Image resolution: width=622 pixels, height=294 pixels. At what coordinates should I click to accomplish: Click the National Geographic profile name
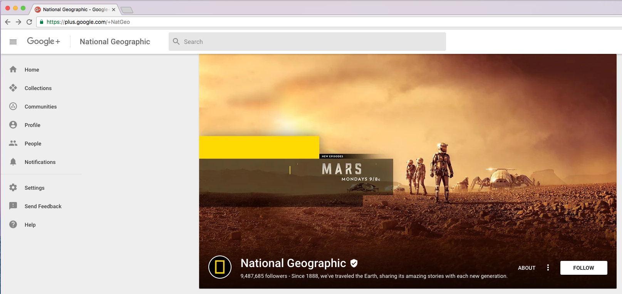[293, 263]
